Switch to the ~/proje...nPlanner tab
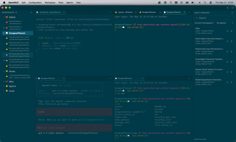The image size is (236, 142). 125,12
